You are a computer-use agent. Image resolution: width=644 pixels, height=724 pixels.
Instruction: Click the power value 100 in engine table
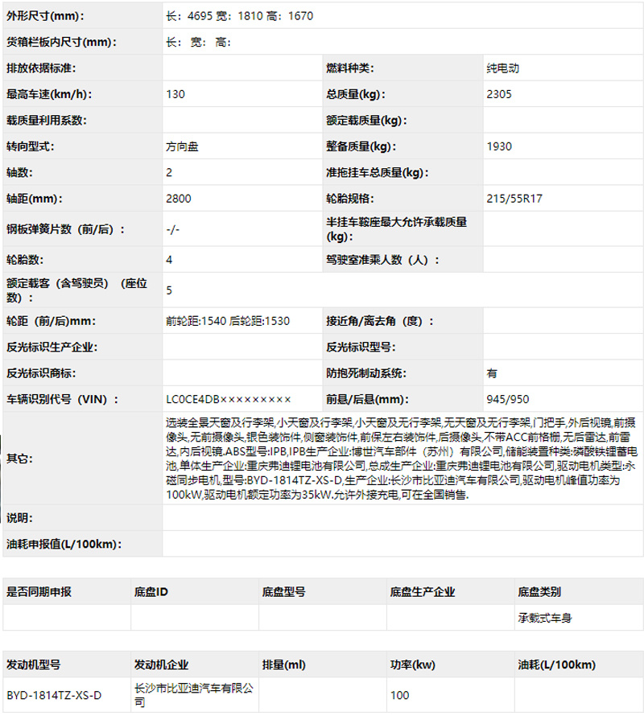(x=399, y=695)
